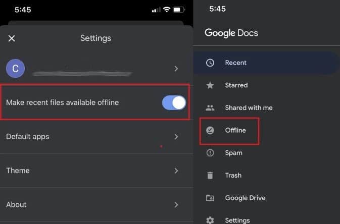
Task: Expand the account row chevron
Action: click(176, 69)
